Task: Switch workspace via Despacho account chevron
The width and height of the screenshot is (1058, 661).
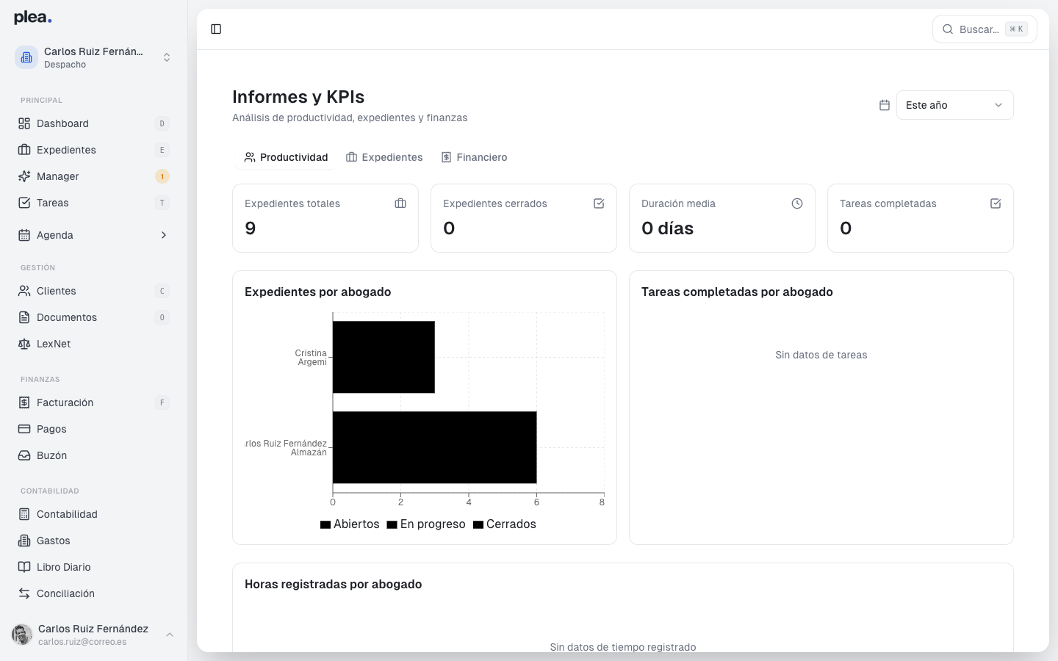Action: (167, 57)
